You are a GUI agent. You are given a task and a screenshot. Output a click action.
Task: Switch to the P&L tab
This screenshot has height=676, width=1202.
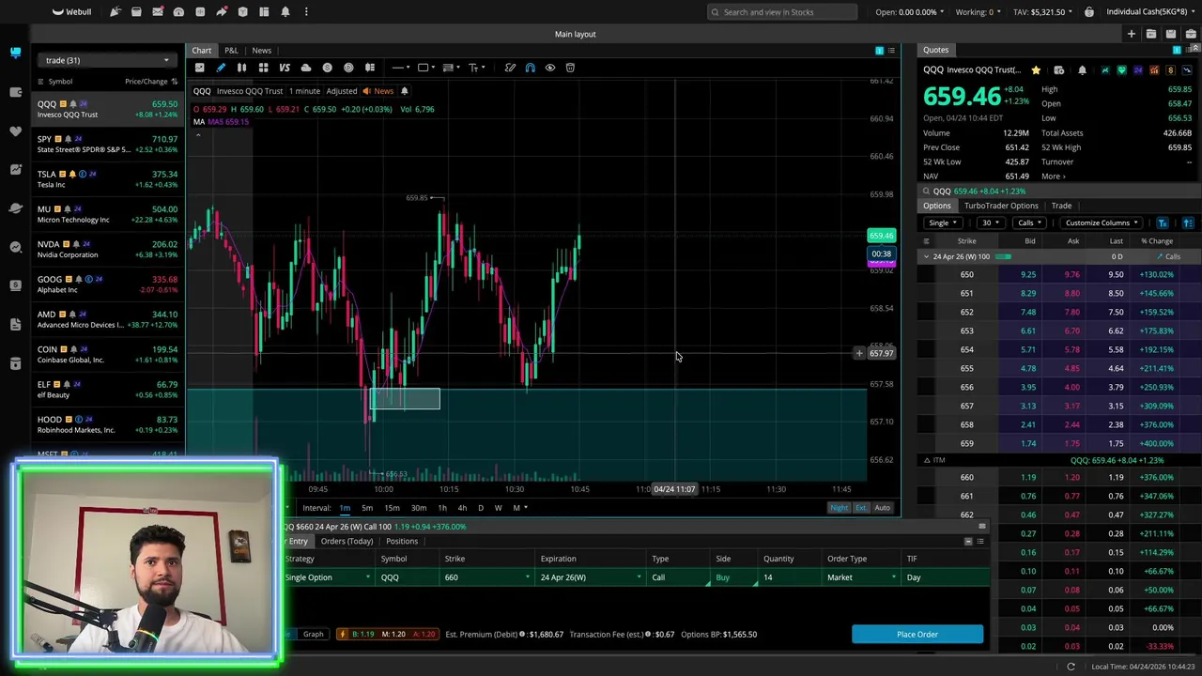[231, 51]
